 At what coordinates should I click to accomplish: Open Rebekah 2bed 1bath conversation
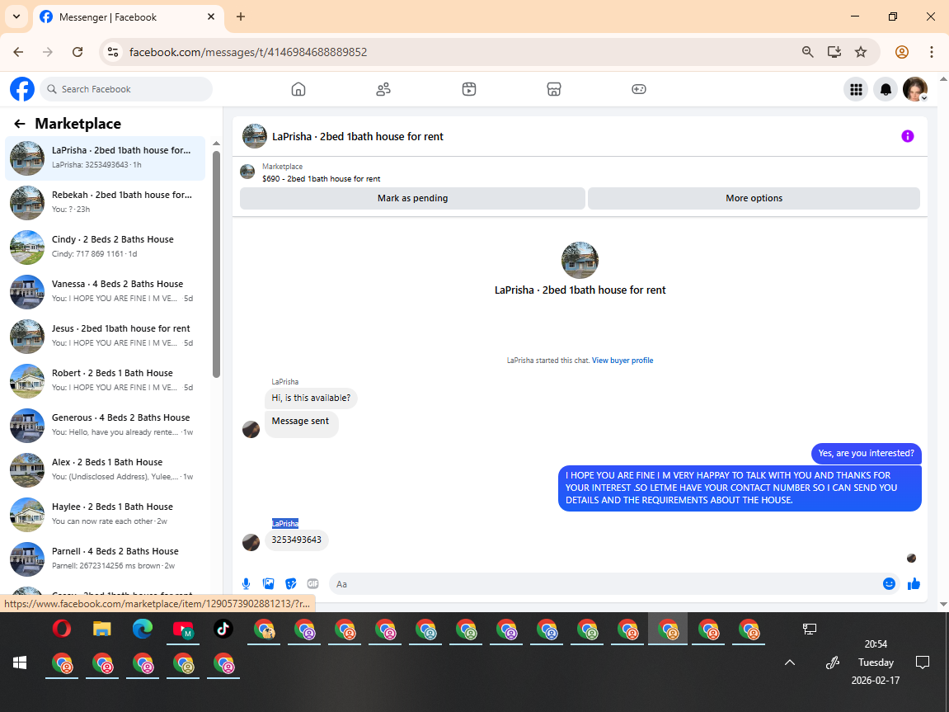(106, 203)
